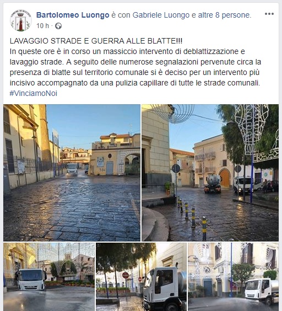The height and width of the screenshot is (311, 282).
Task: Open the three-dot post options menu
Action: (x=269, y=14)
